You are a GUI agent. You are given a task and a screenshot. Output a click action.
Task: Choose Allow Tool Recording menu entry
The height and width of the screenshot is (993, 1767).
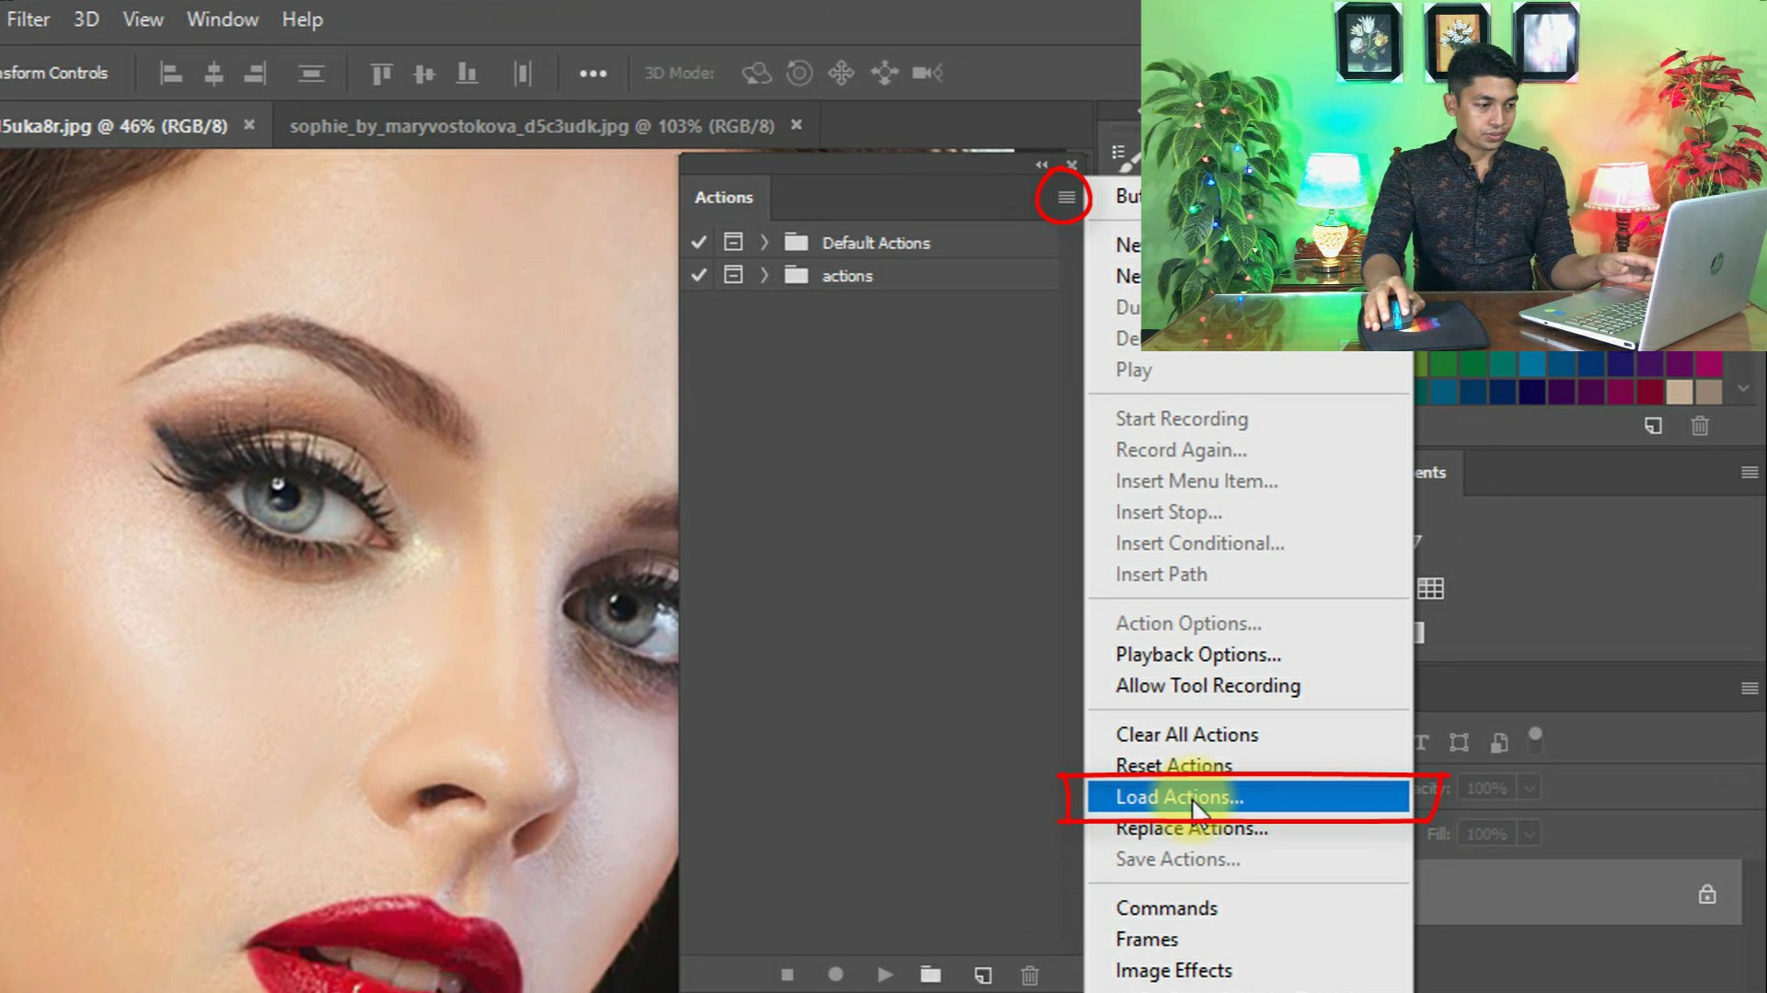1248,686
